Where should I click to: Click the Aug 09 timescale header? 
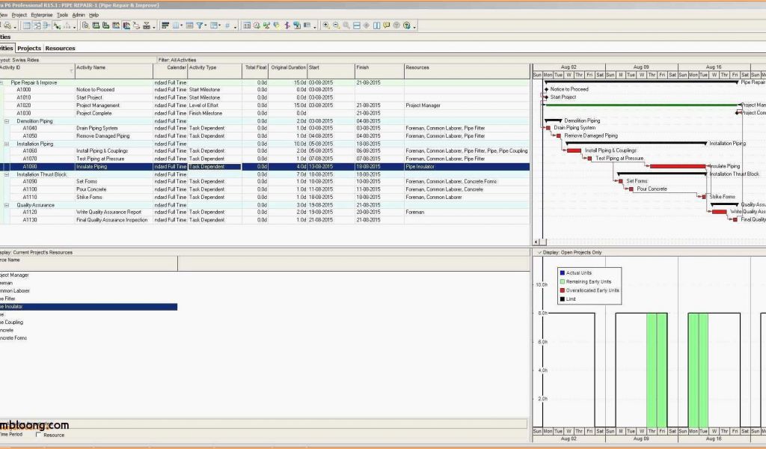[641, 67]
